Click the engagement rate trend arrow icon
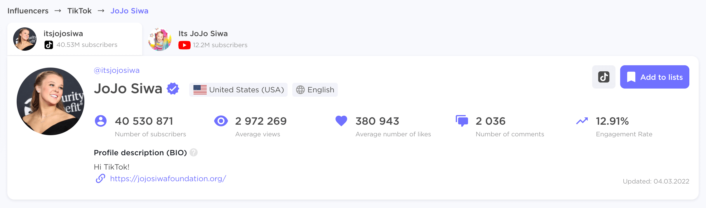 pyautogui.click(x=582, y=121)
